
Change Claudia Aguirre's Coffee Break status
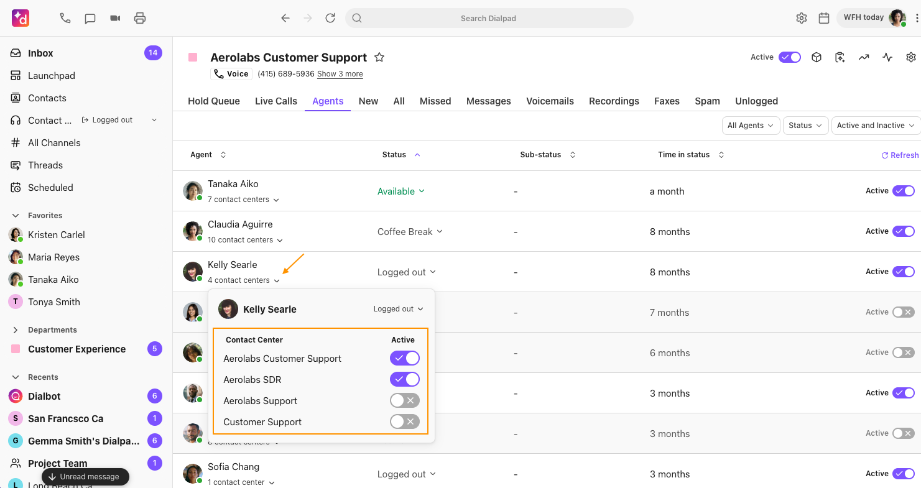point(410,232)
